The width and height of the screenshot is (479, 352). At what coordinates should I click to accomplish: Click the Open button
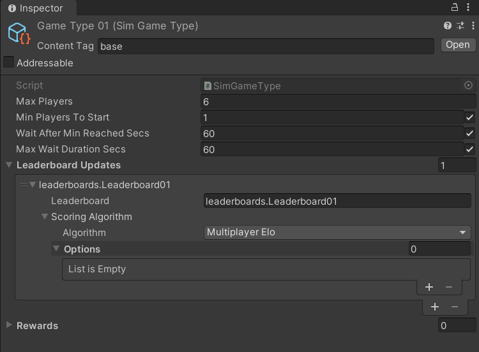pos(457,45)
